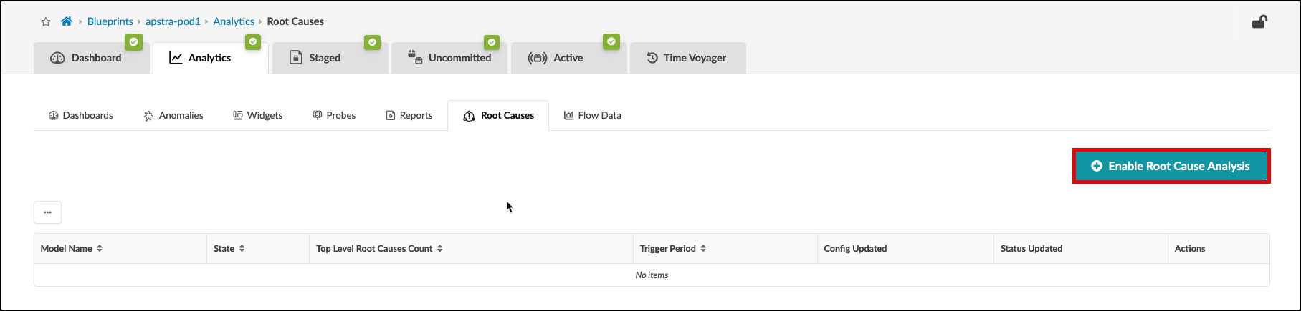Select the Active tab

[x=556, y=58]
